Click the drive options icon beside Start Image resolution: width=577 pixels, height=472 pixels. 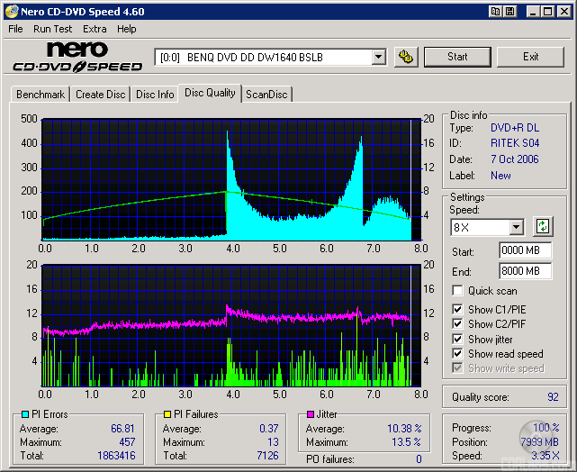click(x=407, y=57)
